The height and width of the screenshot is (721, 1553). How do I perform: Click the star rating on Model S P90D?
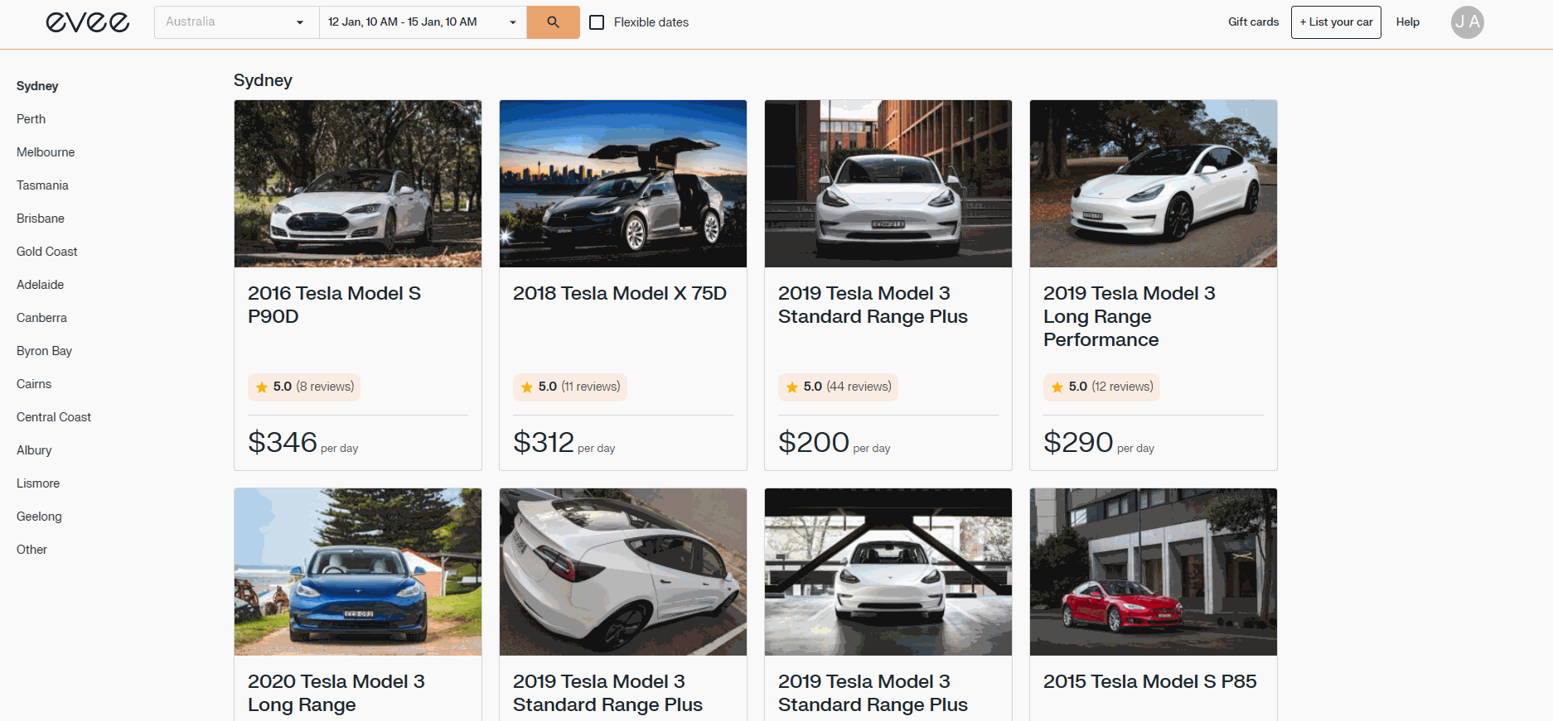[304, 387]
